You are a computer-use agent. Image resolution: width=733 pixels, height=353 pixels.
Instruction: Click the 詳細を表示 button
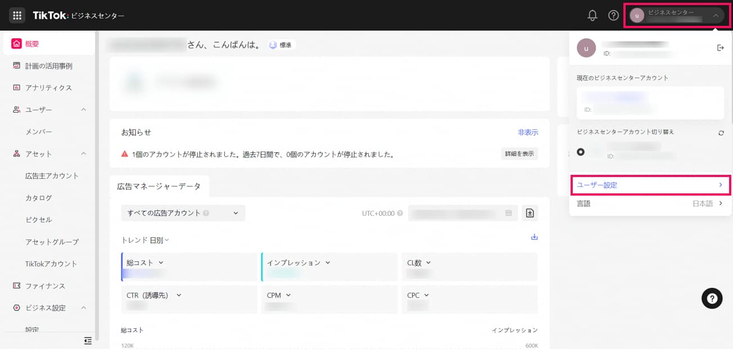pos(519,154)
